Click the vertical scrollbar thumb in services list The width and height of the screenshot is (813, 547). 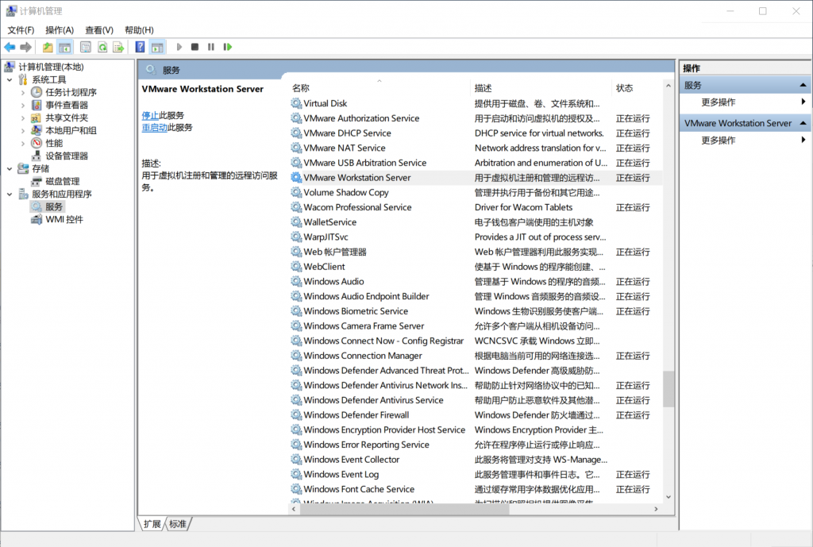[x=669, y=389]
